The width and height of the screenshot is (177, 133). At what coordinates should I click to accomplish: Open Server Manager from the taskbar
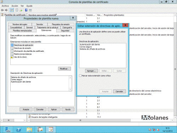point(8,129)
